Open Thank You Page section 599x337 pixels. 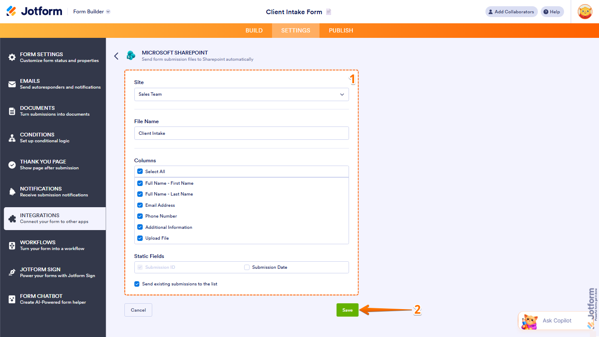pos(53,165)
